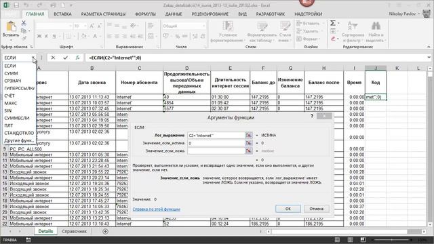Switch to Page Layout view in status bar
The width and height of the screenshot is (434, 244).
[350, 240]
